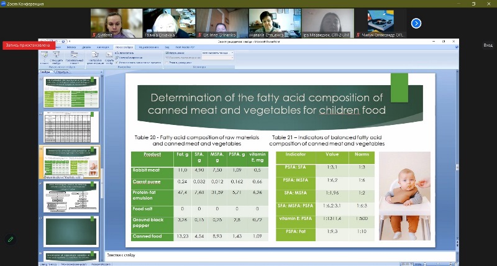Image resolution: width=497 pixels, height=266 pixels.
Task: Switch to the Slides pane tab
Action: coord(45,72)
